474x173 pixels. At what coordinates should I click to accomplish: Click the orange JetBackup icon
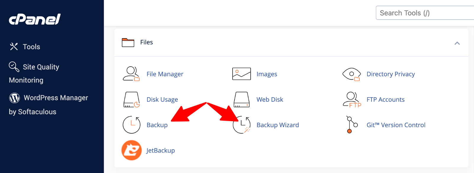coord(132,150)
